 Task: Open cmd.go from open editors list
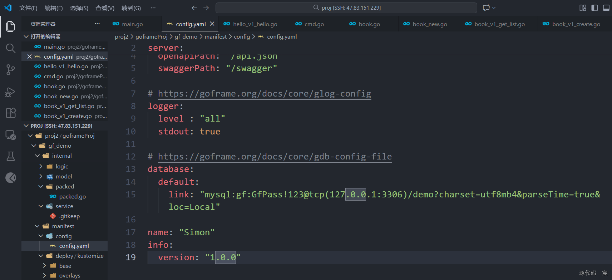point(64,77)
